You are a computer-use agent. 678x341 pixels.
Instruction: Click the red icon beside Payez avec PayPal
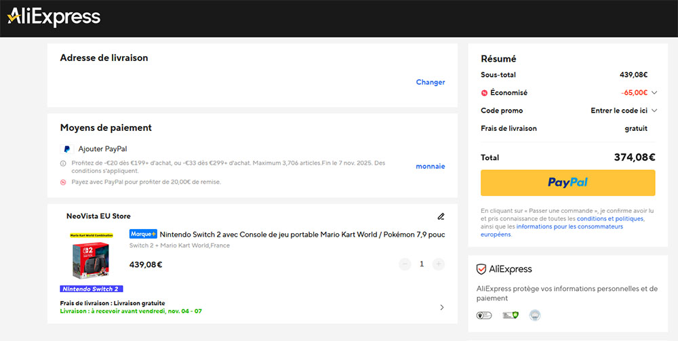(x=64, y=182)
